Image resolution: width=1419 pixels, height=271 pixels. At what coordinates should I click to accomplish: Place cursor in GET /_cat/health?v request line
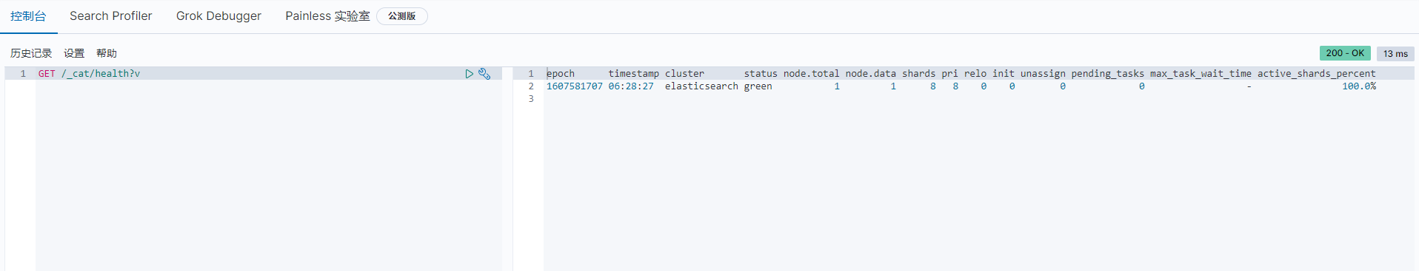click(x=89, y=74)
